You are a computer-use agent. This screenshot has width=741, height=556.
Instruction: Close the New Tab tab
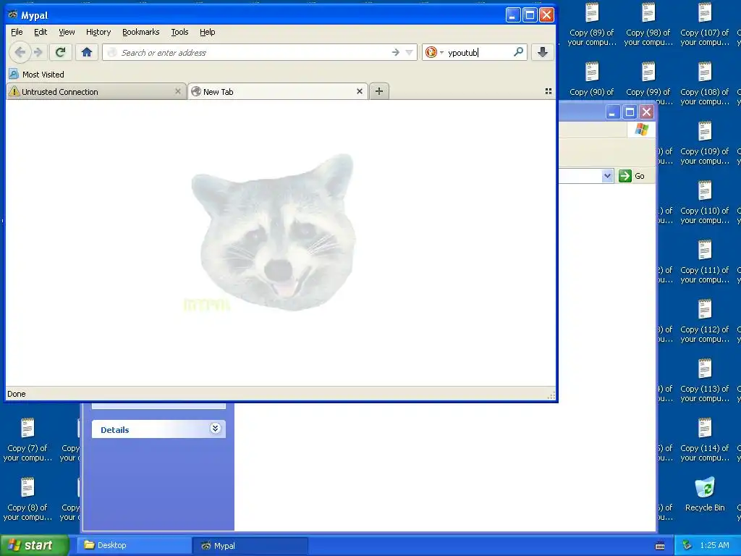(x=360, y=91)
